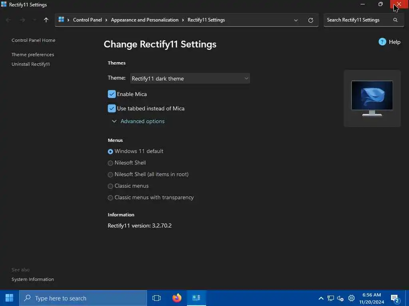Expand chevron before Control Panel breadcrumb
Screen dimensions: 409x306
point(68,20)
